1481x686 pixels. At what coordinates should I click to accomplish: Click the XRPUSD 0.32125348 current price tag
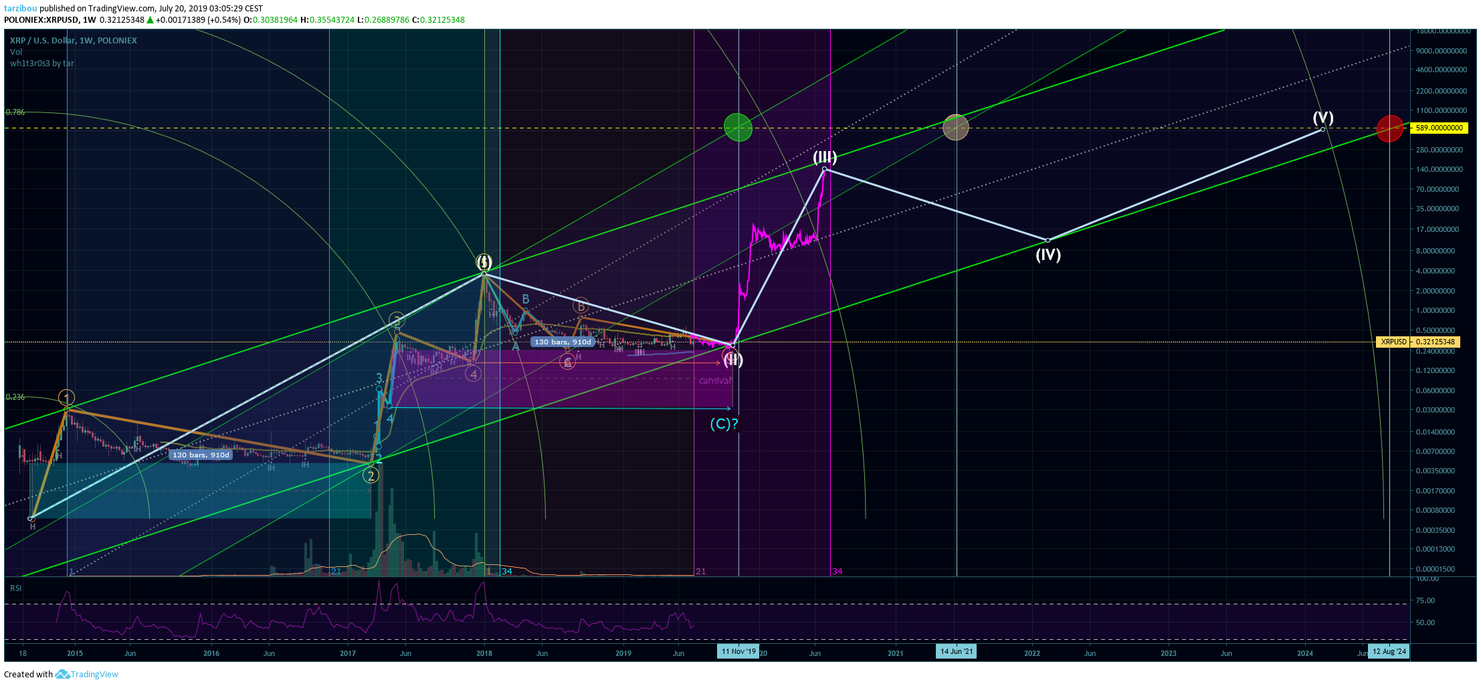(x=1417, y=342)
